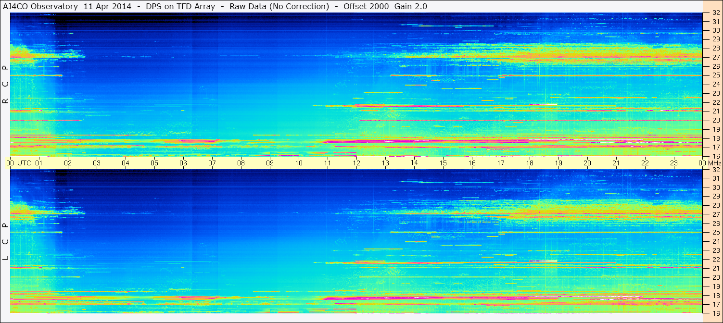Choose the 21 hour marker on the UTC axis
723x323 pixels.
tap(616, 163)
